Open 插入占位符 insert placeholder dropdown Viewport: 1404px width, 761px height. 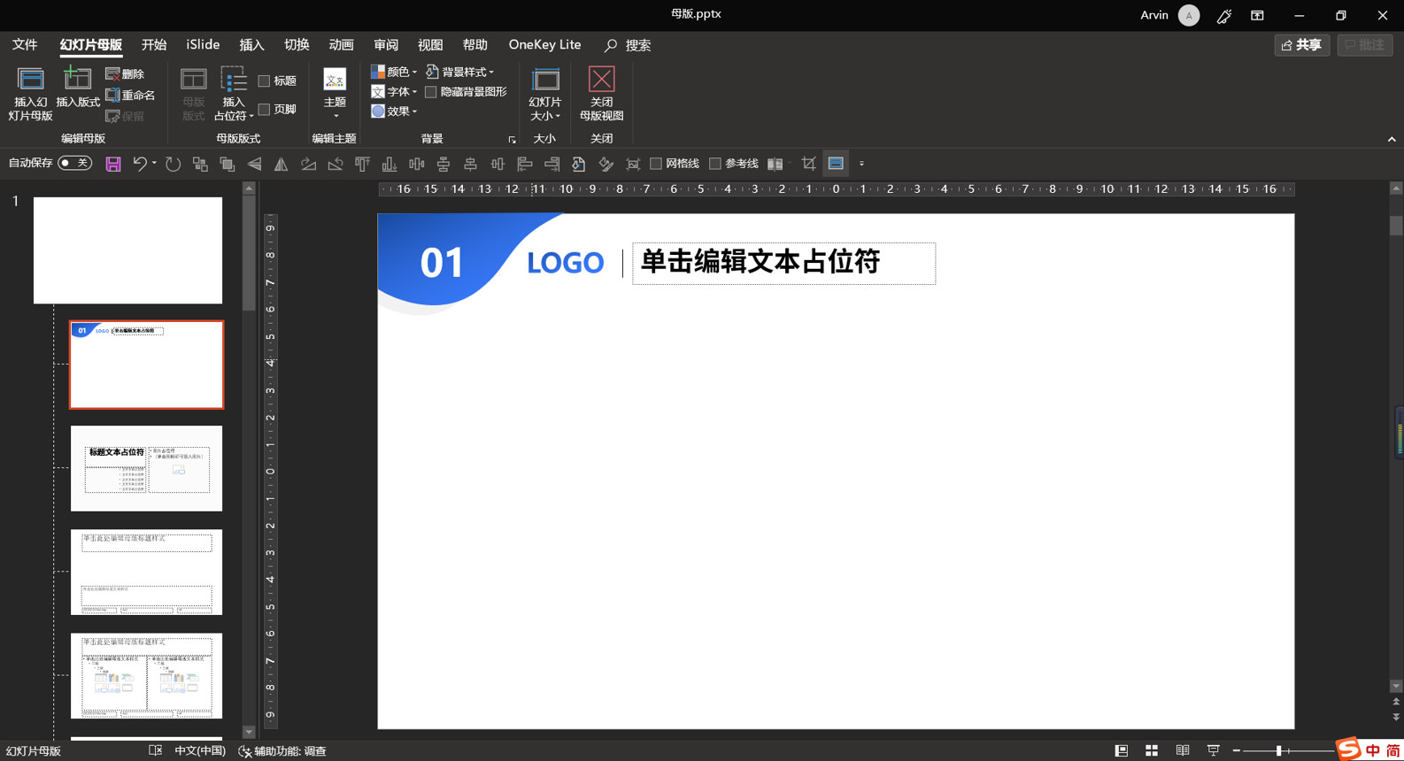234,94
